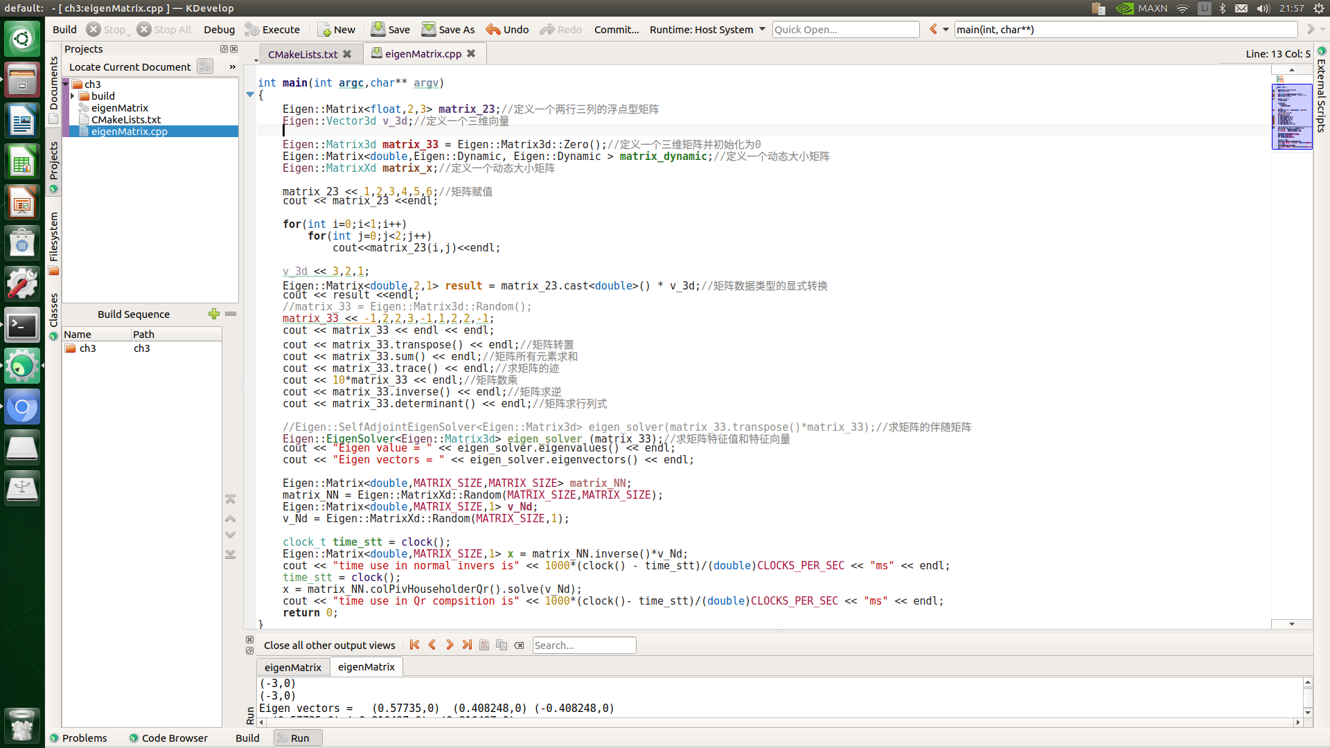Clear the output search filter icon
This screenshot has width=1330, height=748.
tap(520, 645)
